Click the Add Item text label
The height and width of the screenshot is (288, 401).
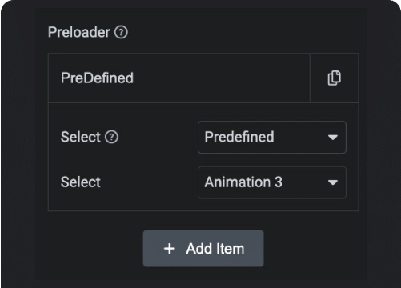pyautogui.click(x=215, y=249)
